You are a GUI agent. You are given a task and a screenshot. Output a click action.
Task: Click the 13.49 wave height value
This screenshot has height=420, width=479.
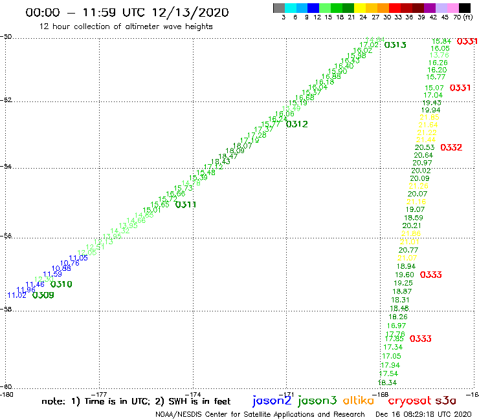pos(291,109)
